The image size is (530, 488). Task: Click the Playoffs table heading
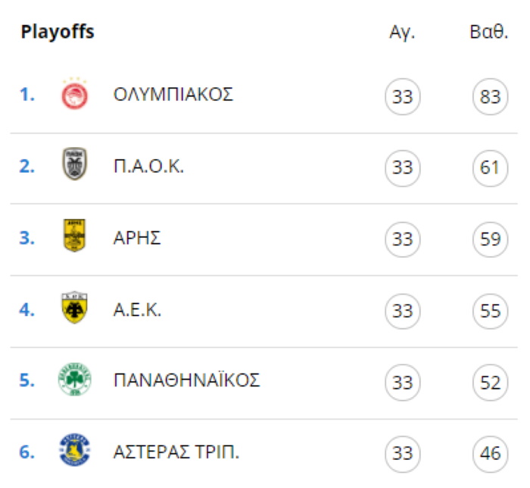[x=58, y=33]
